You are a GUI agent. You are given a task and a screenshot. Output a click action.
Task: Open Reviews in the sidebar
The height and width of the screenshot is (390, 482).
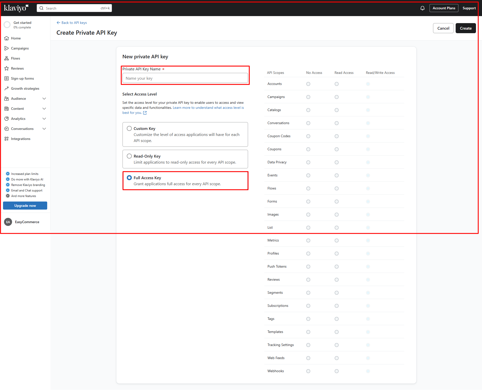point(17,68)
